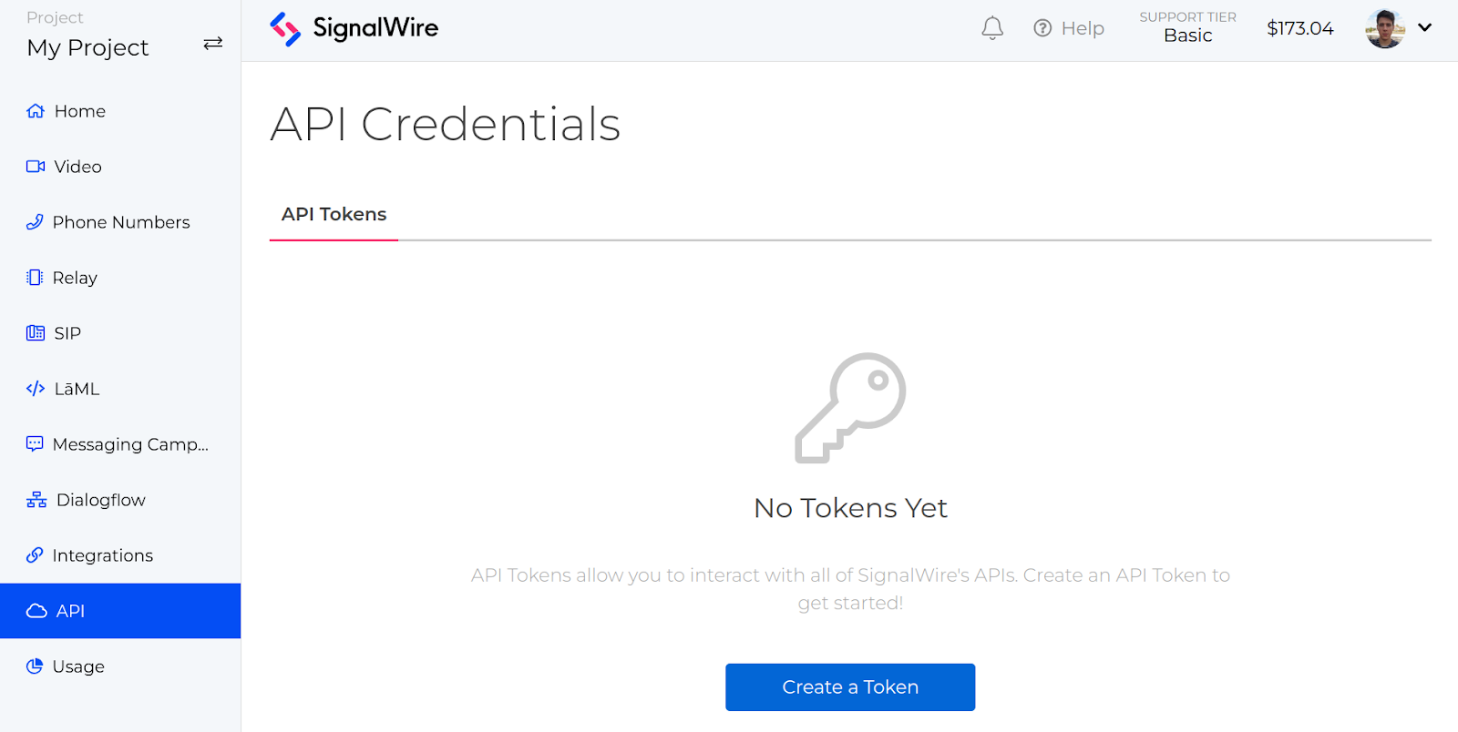Click the $173.04 account balance
Screen dimensions: 1458x732
[1300, 28]
